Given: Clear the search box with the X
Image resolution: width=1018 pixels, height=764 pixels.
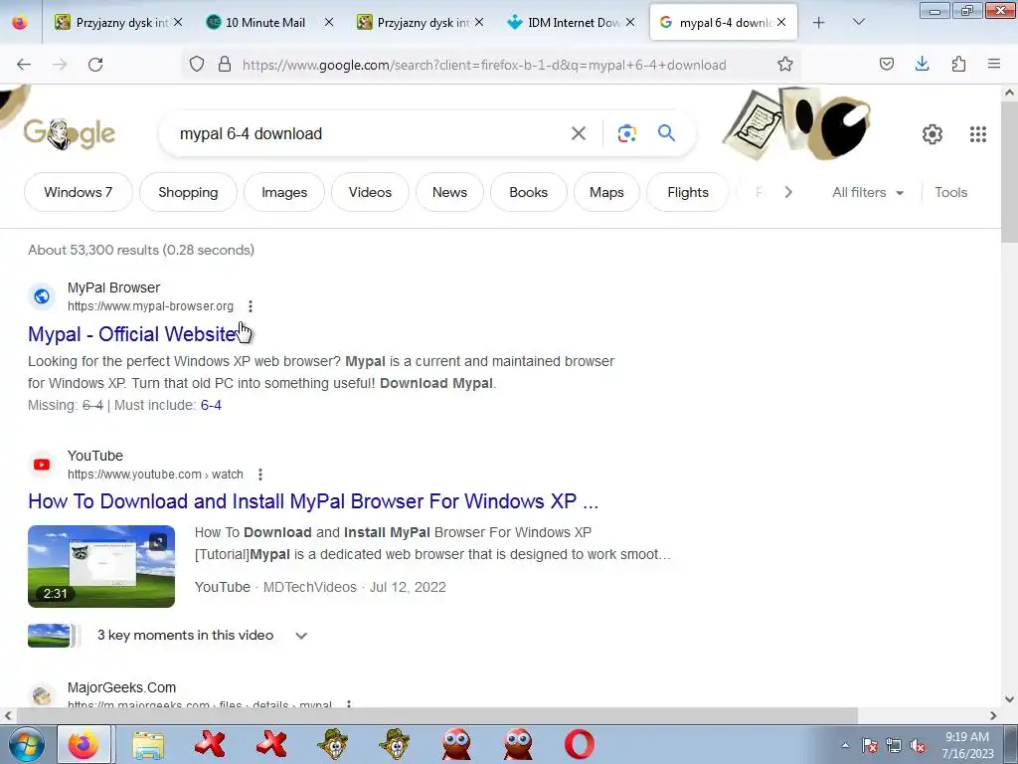Looking at the screenshot, I should [x=578, y=134].
